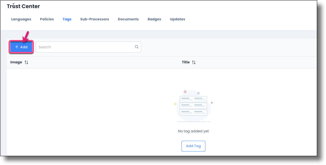Click the magnifier icon in the search bar
Screen dimensions: 326x165
coord(136,47)
